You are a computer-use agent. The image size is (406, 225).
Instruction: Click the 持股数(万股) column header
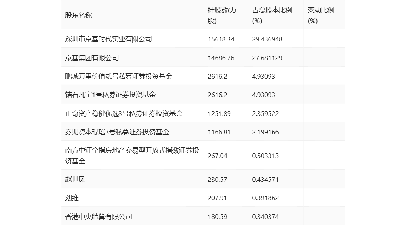click(222, 15)
